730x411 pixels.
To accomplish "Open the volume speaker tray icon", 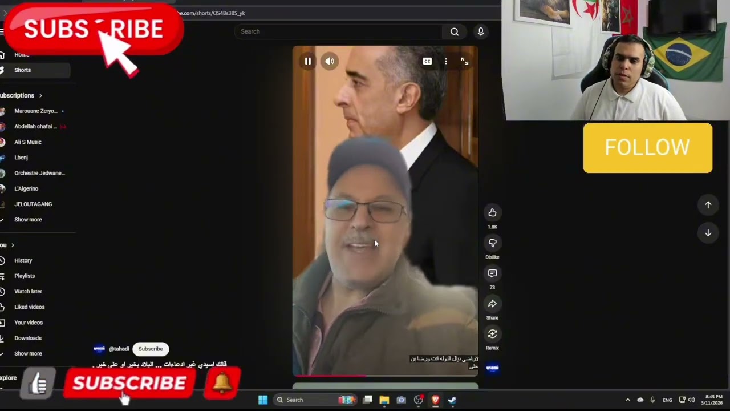I will 692,400.
